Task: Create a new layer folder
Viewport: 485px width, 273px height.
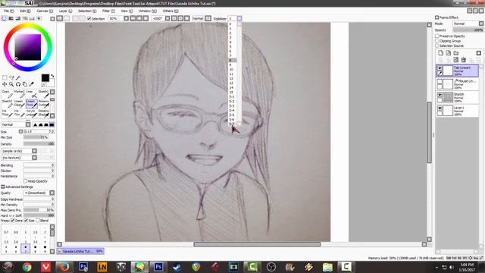Action: coord(456,53)
